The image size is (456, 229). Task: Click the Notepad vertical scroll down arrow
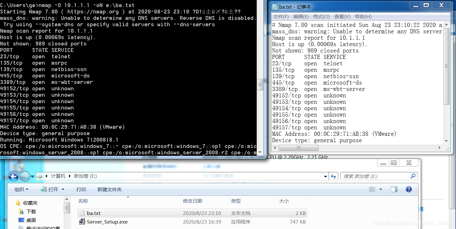click(x=446, y=141)
